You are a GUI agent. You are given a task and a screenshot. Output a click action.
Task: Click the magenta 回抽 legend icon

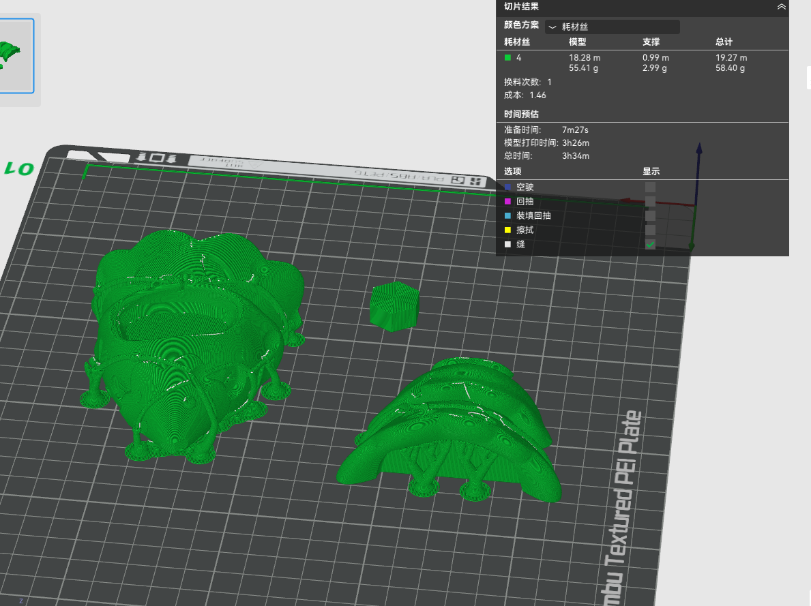point(508,202)
